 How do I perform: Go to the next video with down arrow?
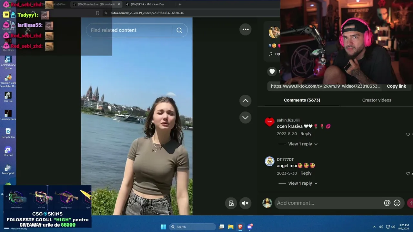point(245,117)
